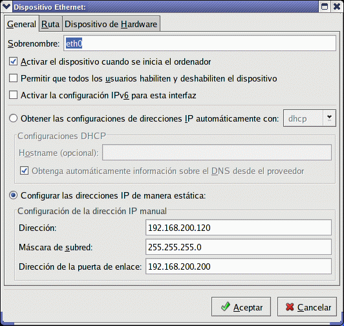Click the puerta de enlace address field

pyautogui.click(x=239, y=266)
